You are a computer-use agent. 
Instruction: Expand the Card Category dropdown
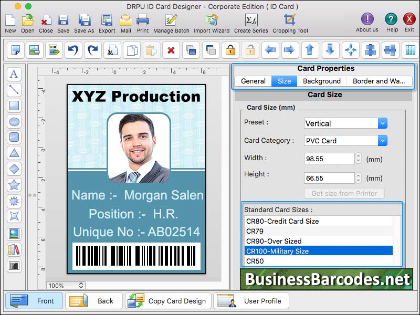click(x=382, y=141)
